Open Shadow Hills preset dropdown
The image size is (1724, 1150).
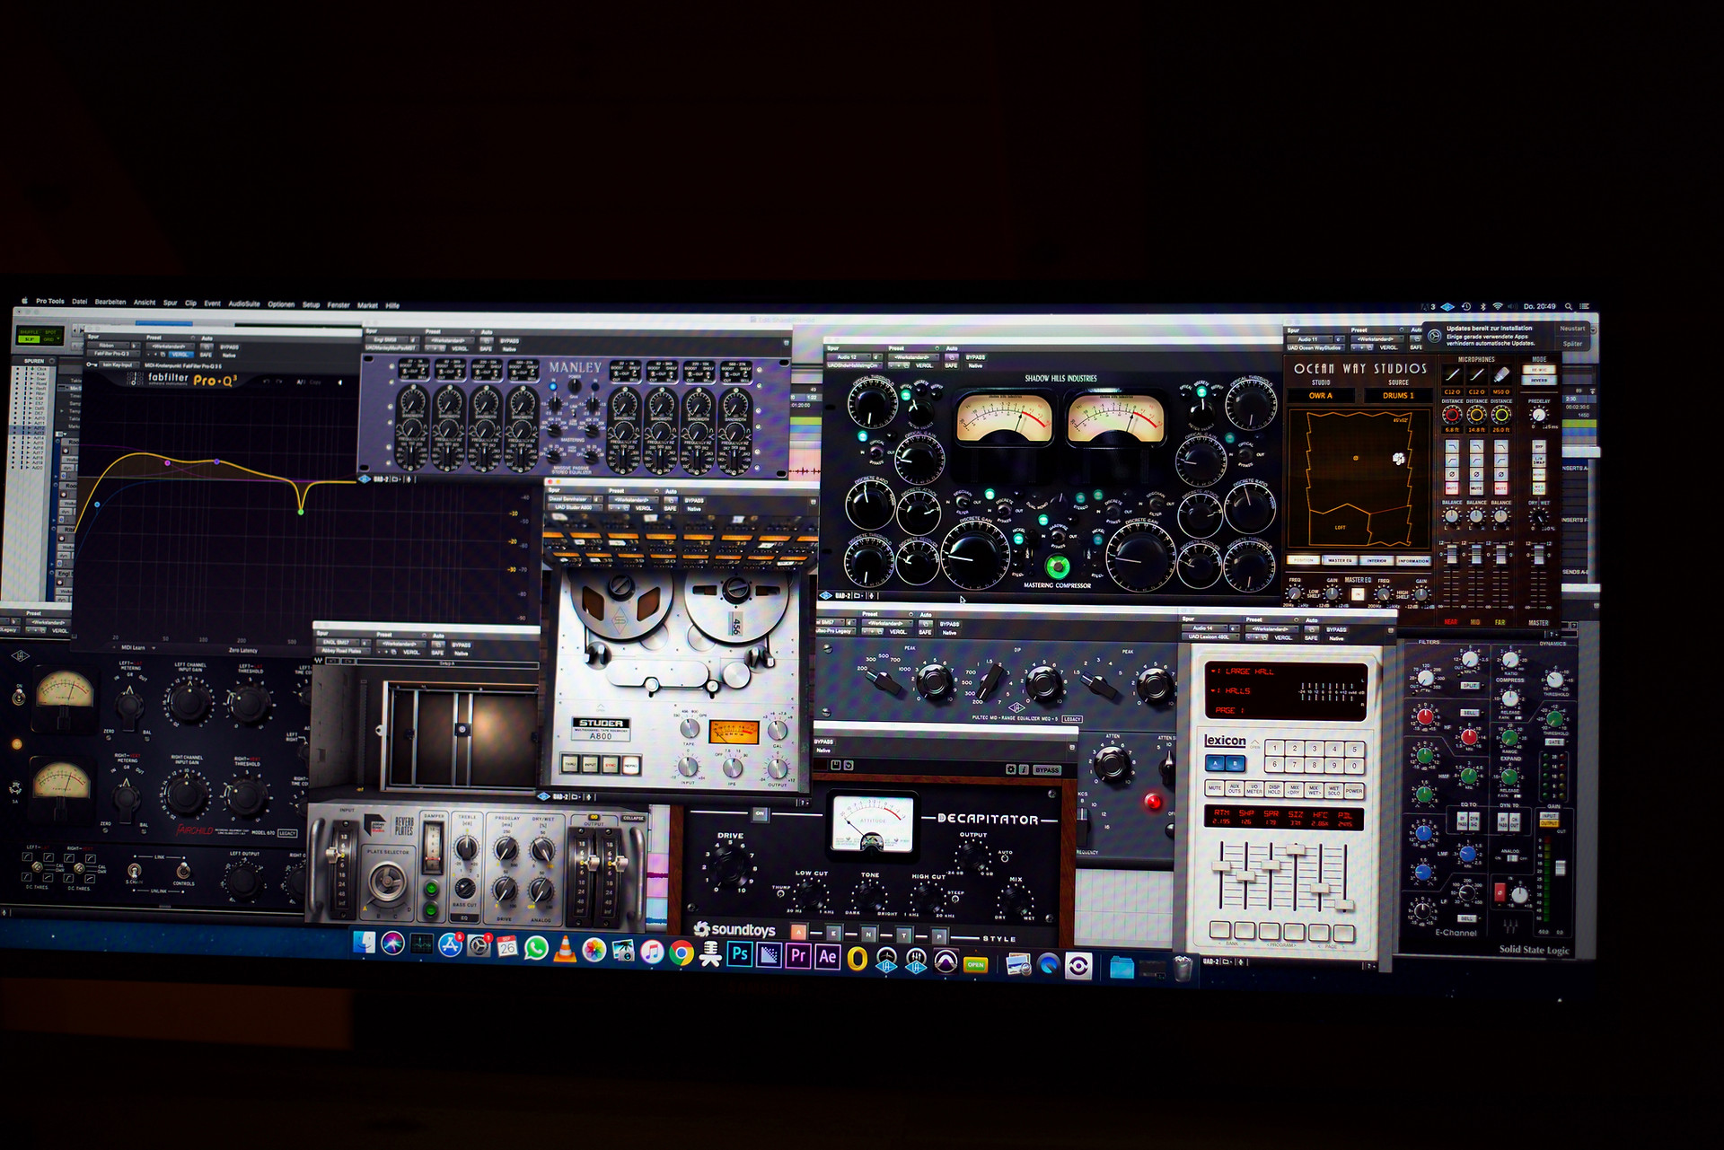[912, 357]
